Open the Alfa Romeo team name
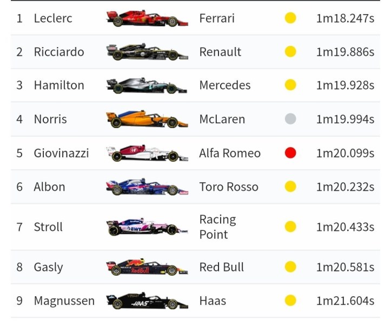This screenshot has height=327, width=391. point(230,153)
